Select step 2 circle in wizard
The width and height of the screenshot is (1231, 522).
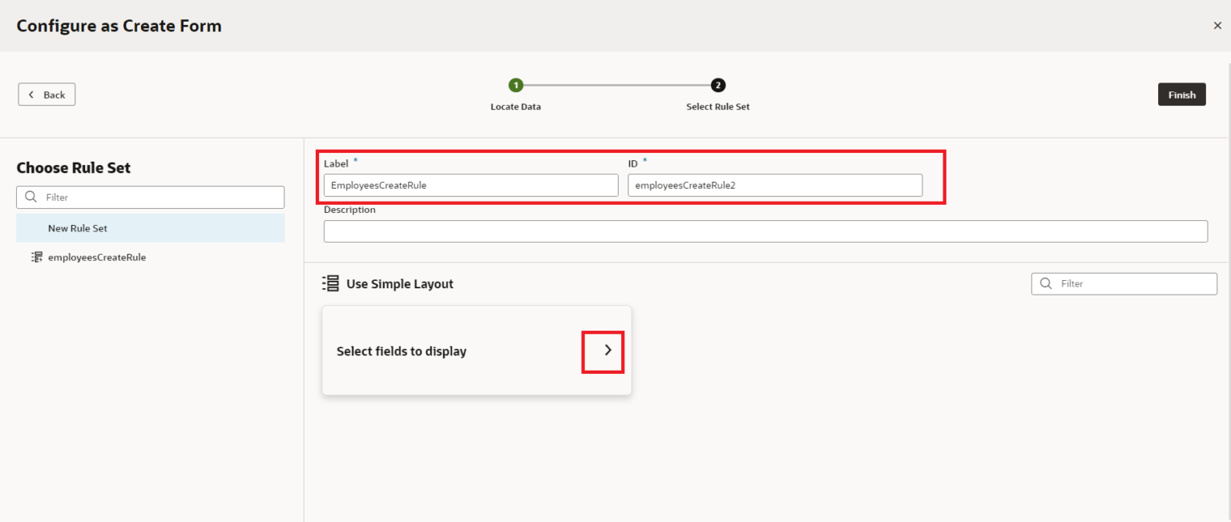(718, 86)
